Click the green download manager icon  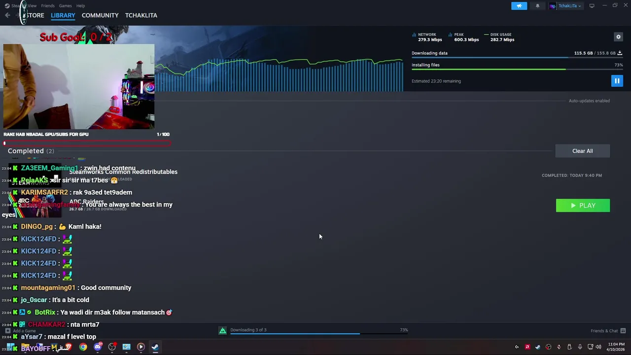[223, 330]
